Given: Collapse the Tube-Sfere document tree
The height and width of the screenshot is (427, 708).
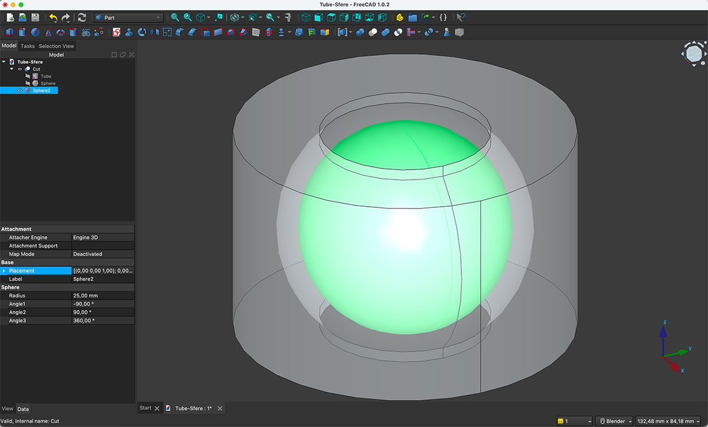Looking at the screenshot, I should tap(5, 61).
